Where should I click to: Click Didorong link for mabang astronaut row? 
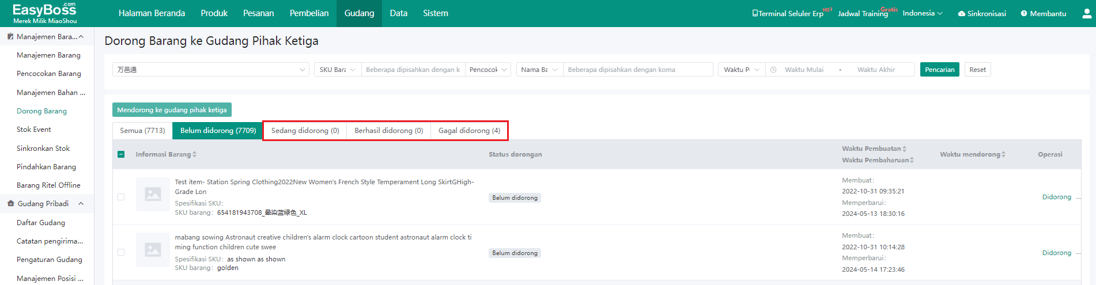(x=1056, y=253)
